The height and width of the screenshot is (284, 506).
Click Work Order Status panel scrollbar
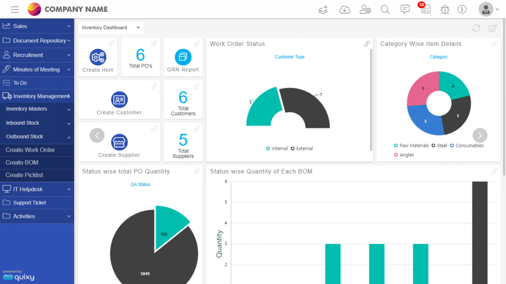tap(371, 100)
